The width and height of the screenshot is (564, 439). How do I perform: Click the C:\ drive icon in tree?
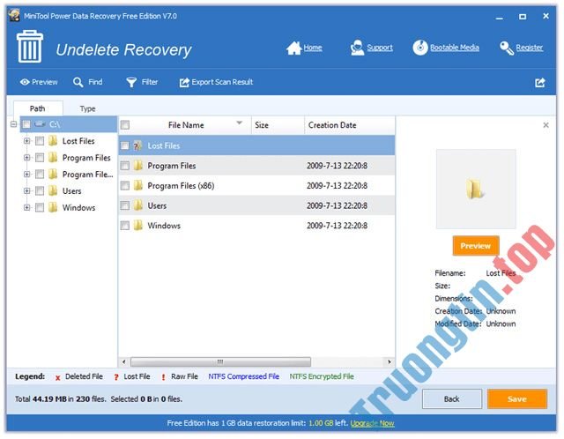(40, 124)
